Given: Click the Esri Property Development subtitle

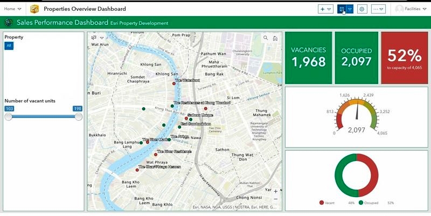Looking at the screenshot, I should pos(140,23).
